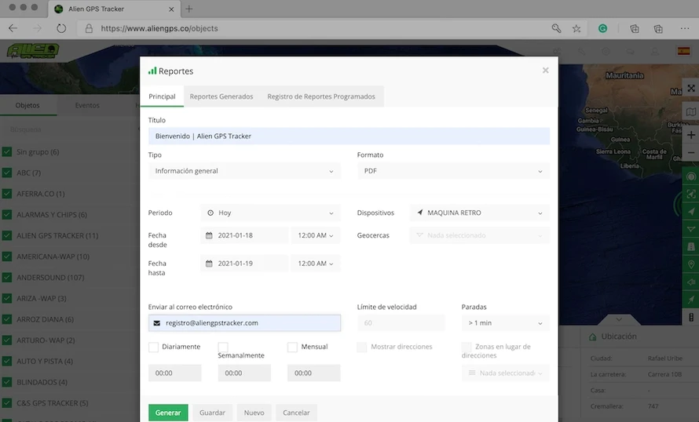The width and height of the screenshot is (699, 422).
Task: Click the favorites star icon in address bar
Action: point(576,28)
